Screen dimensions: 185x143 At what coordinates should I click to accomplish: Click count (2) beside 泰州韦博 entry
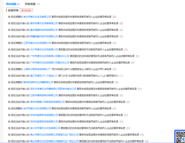pyautogui.click(x=121, y=23)
